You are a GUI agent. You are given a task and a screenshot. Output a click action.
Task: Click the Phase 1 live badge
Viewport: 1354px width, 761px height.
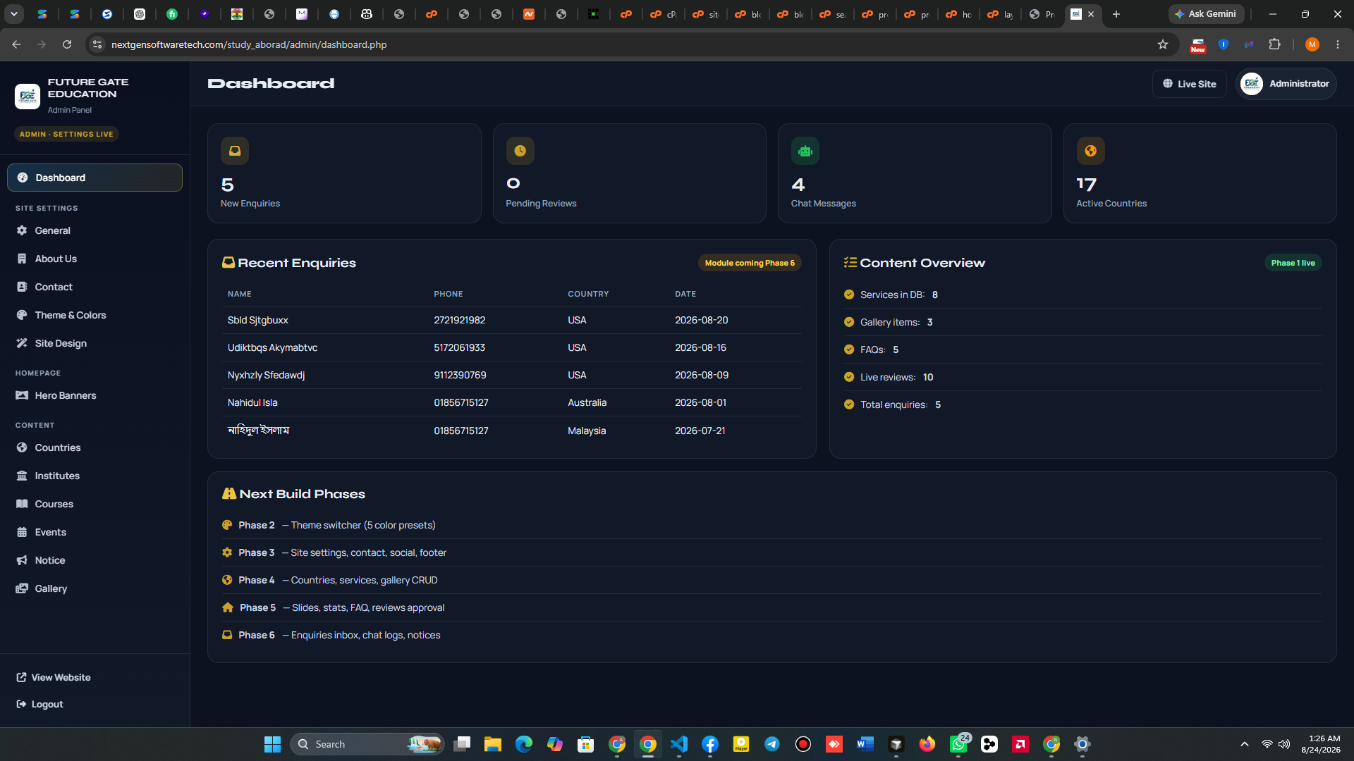(1293, 263)
